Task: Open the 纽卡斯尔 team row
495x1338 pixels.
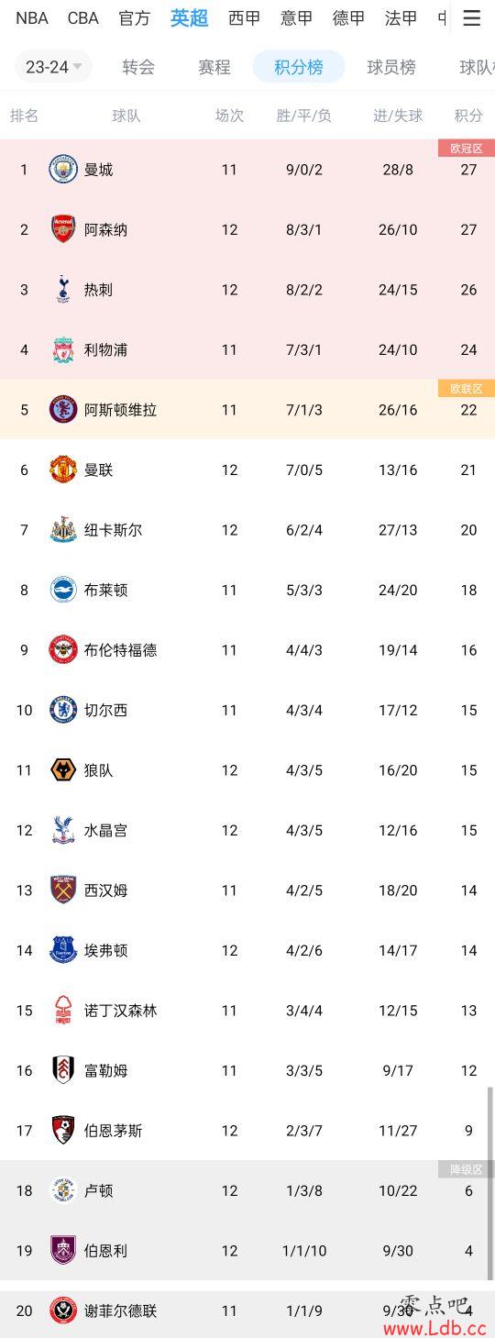Action: (x=247, y=530)
